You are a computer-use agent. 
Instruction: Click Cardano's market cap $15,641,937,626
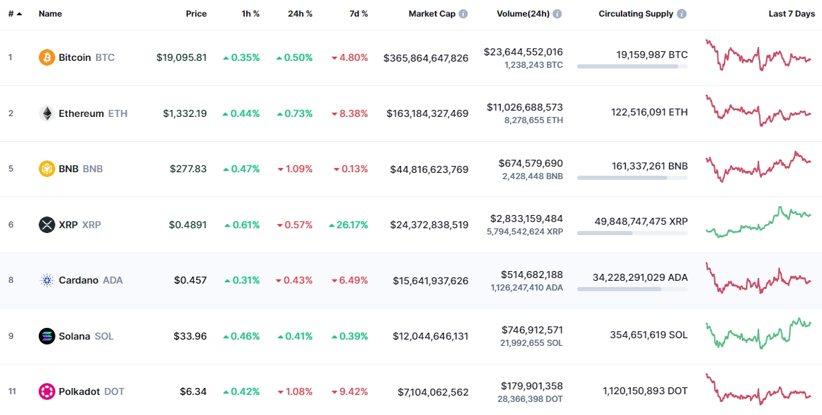431,281
